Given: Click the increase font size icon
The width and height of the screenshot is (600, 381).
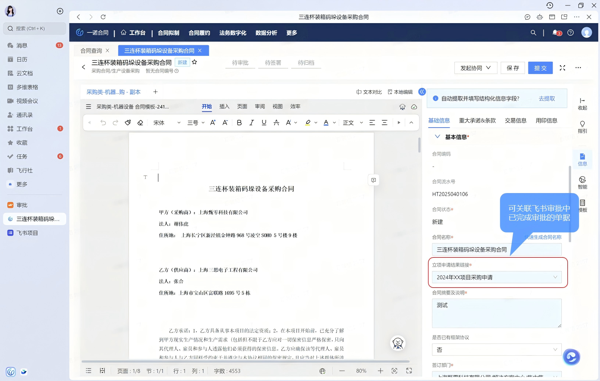Looking at the screenshot, I should (x=213, y=123).
